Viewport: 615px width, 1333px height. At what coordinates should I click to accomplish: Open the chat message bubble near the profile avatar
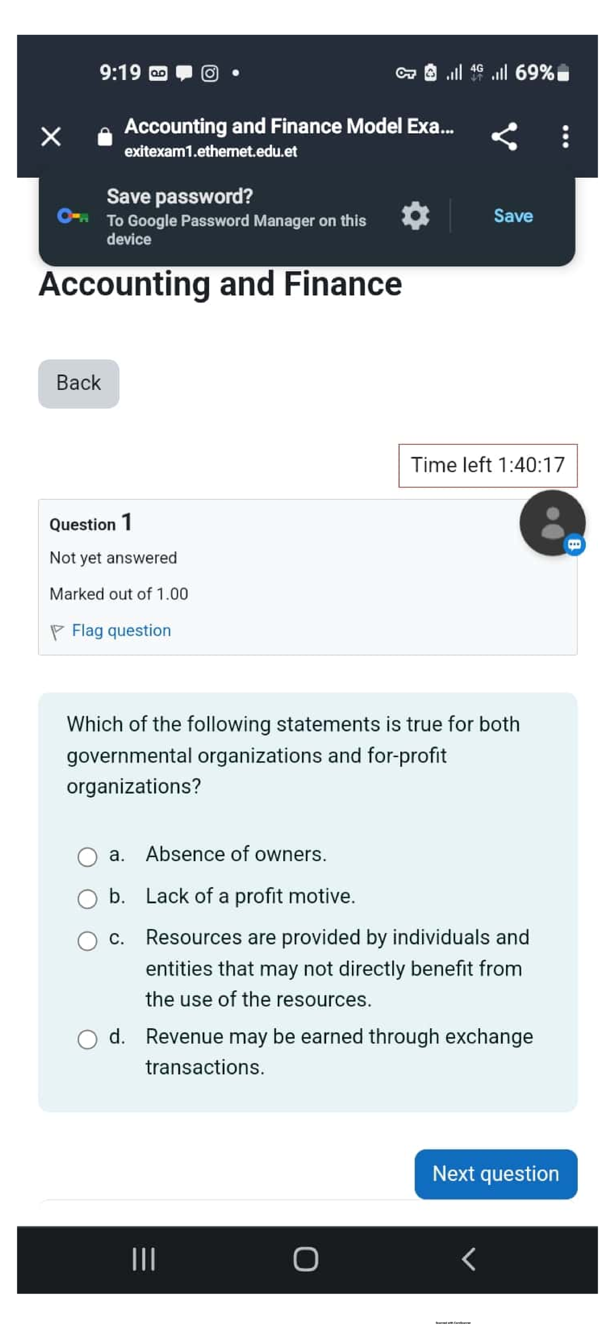pyautogui.click(x=573, y=544)
